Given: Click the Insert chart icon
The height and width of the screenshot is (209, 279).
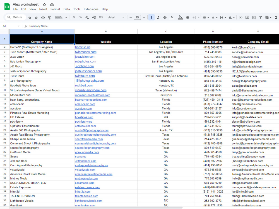Looking at the screenshot, I should click(254, 17).
